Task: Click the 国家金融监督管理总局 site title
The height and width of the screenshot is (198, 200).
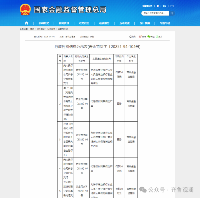Action: (70, 10)
